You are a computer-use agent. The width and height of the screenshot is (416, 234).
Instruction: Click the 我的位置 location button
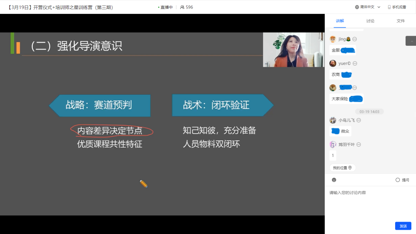(342, 168)
